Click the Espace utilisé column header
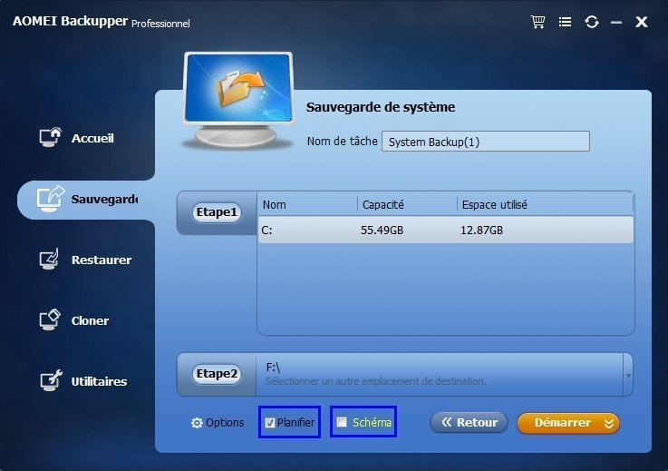Image resolution: width=668 pixels, height=471 pixels. click(x=495, y=205)
